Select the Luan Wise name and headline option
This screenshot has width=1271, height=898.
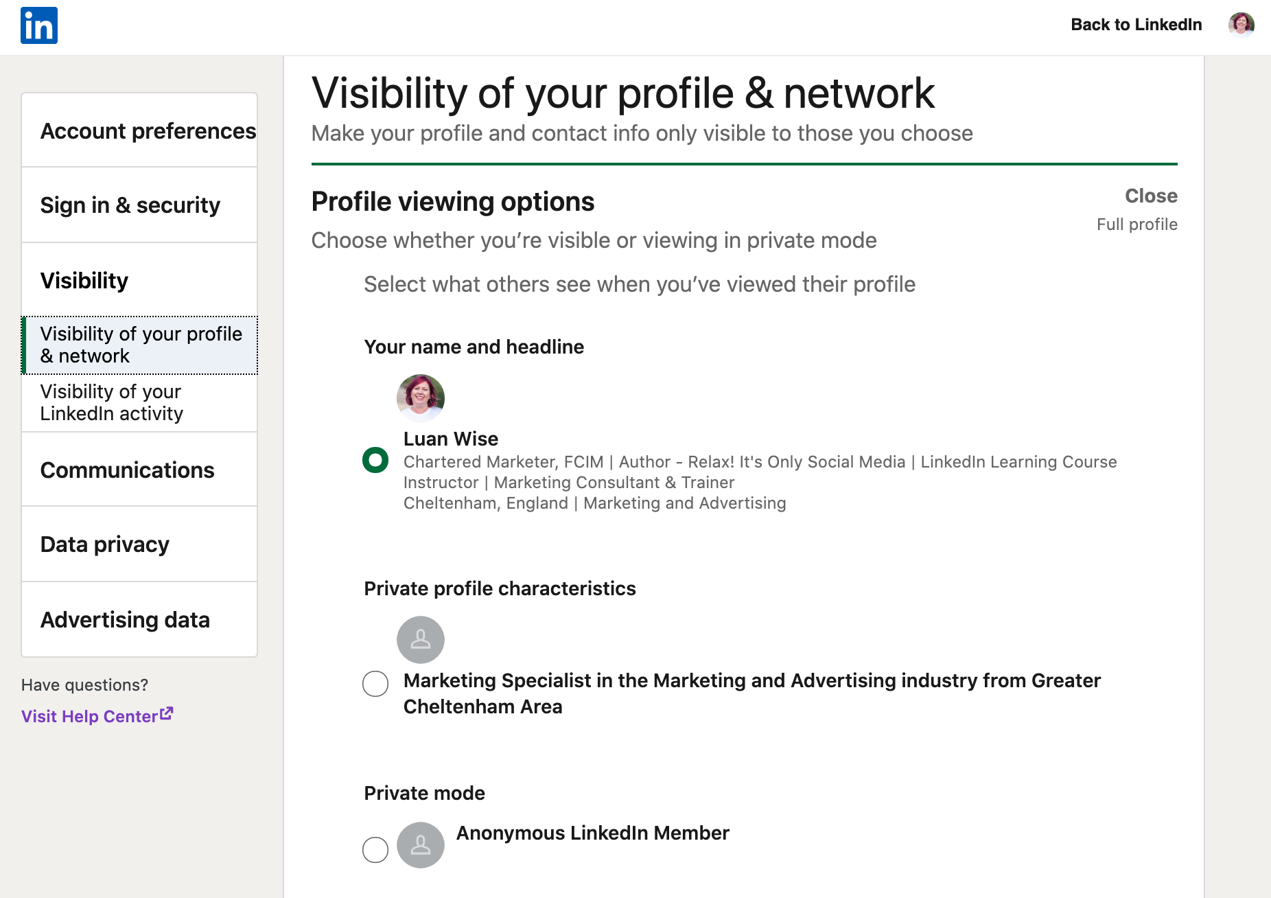tap(375, 460)
